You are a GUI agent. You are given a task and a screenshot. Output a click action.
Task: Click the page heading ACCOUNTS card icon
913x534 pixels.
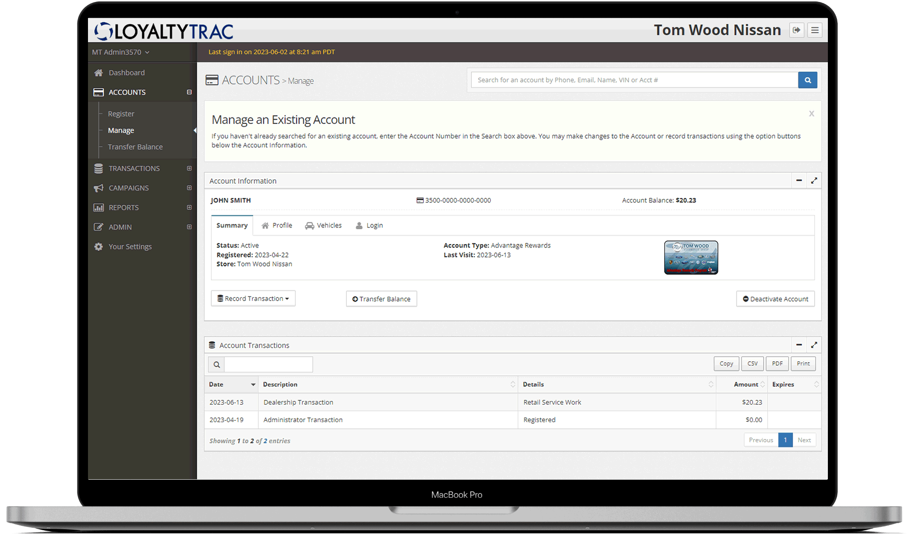click(212, 80)
